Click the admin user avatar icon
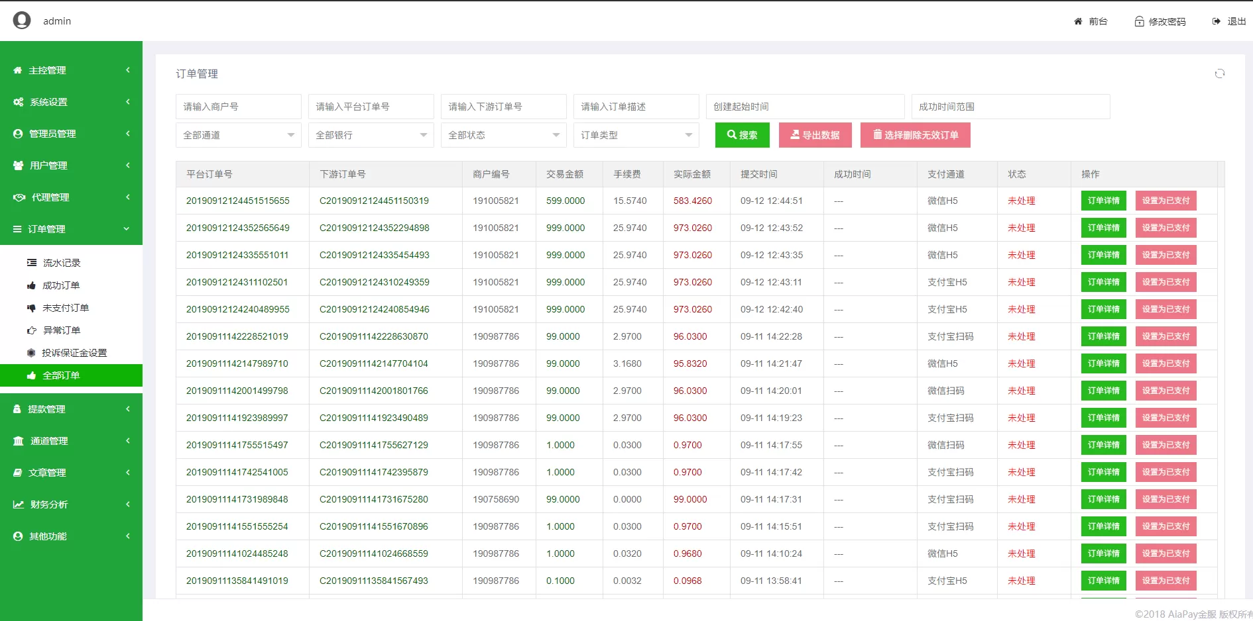1253x621 pixels. pos(22,21)
